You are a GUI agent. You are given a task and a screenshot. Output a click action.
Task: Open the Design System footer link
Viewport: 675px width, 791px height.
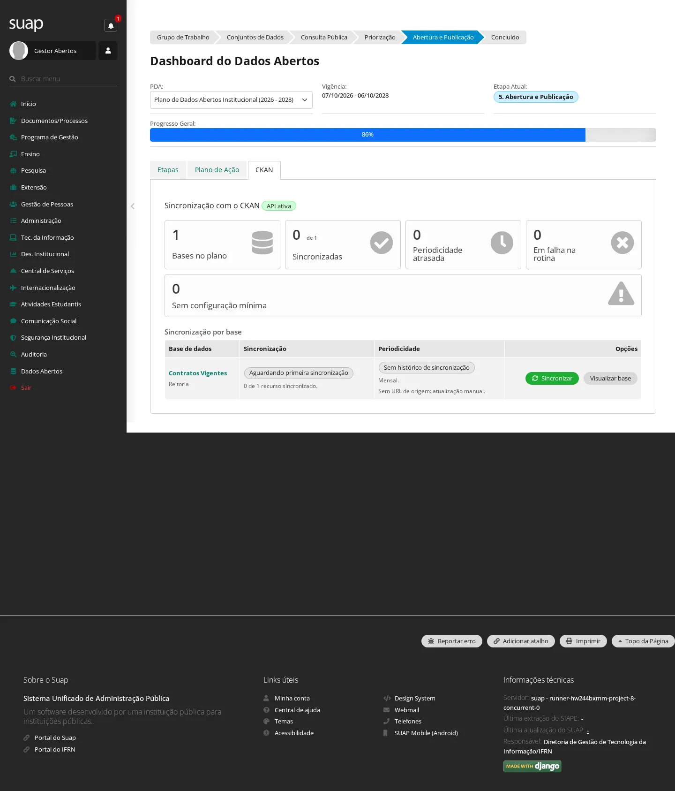[x=415, y=699]
